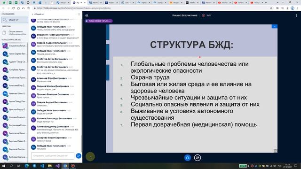The height and width of the screenshot is (169, 301).
Task: Send the chat message with the arrow button
Action: 79,156
